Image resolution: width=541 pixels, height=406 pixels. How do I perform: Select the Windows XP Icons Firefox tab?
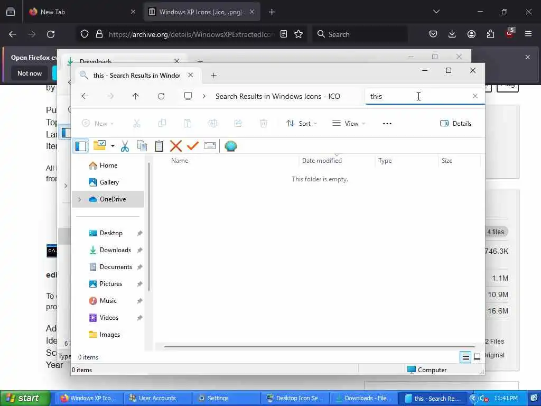coord(202,12)
